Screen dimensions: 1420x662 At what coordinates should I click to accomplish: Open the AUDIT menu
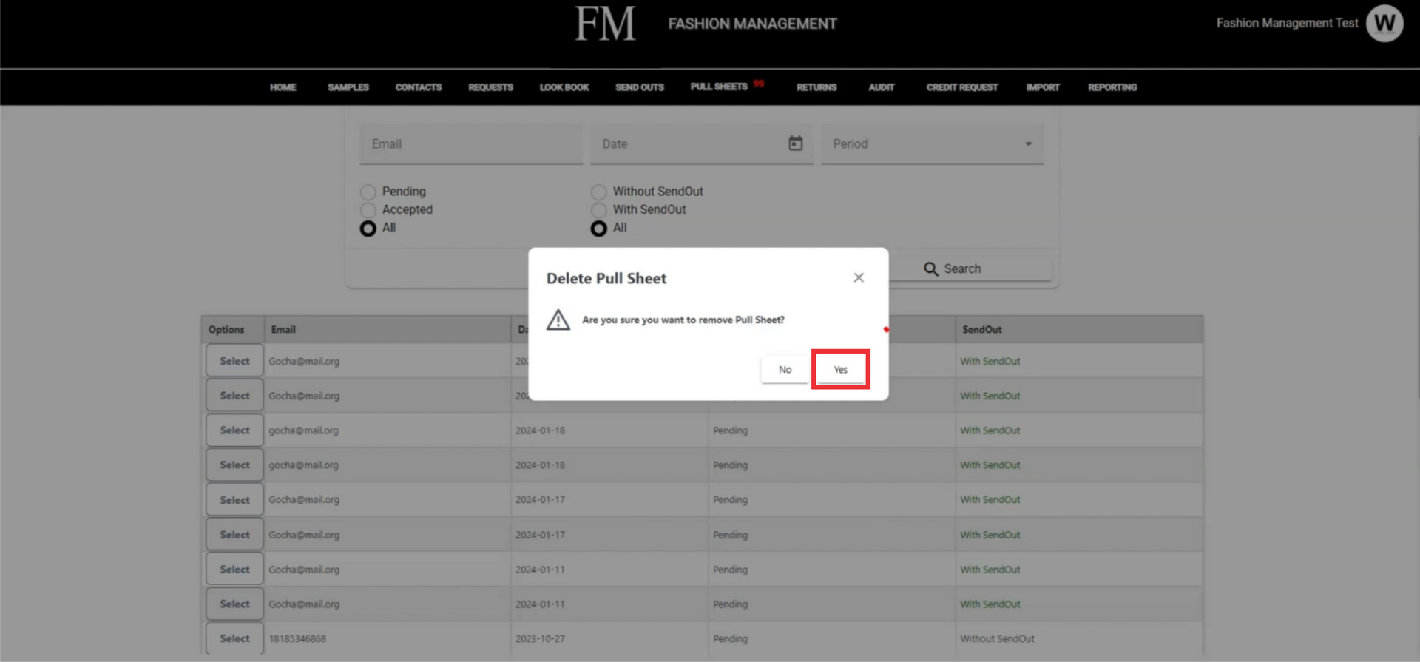click(x=882, y=87)
